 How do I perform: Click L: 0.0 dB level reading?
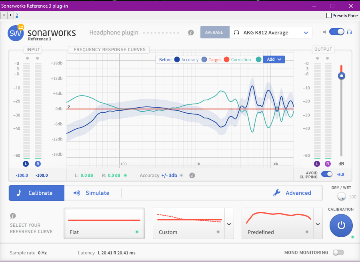(84, 176)
